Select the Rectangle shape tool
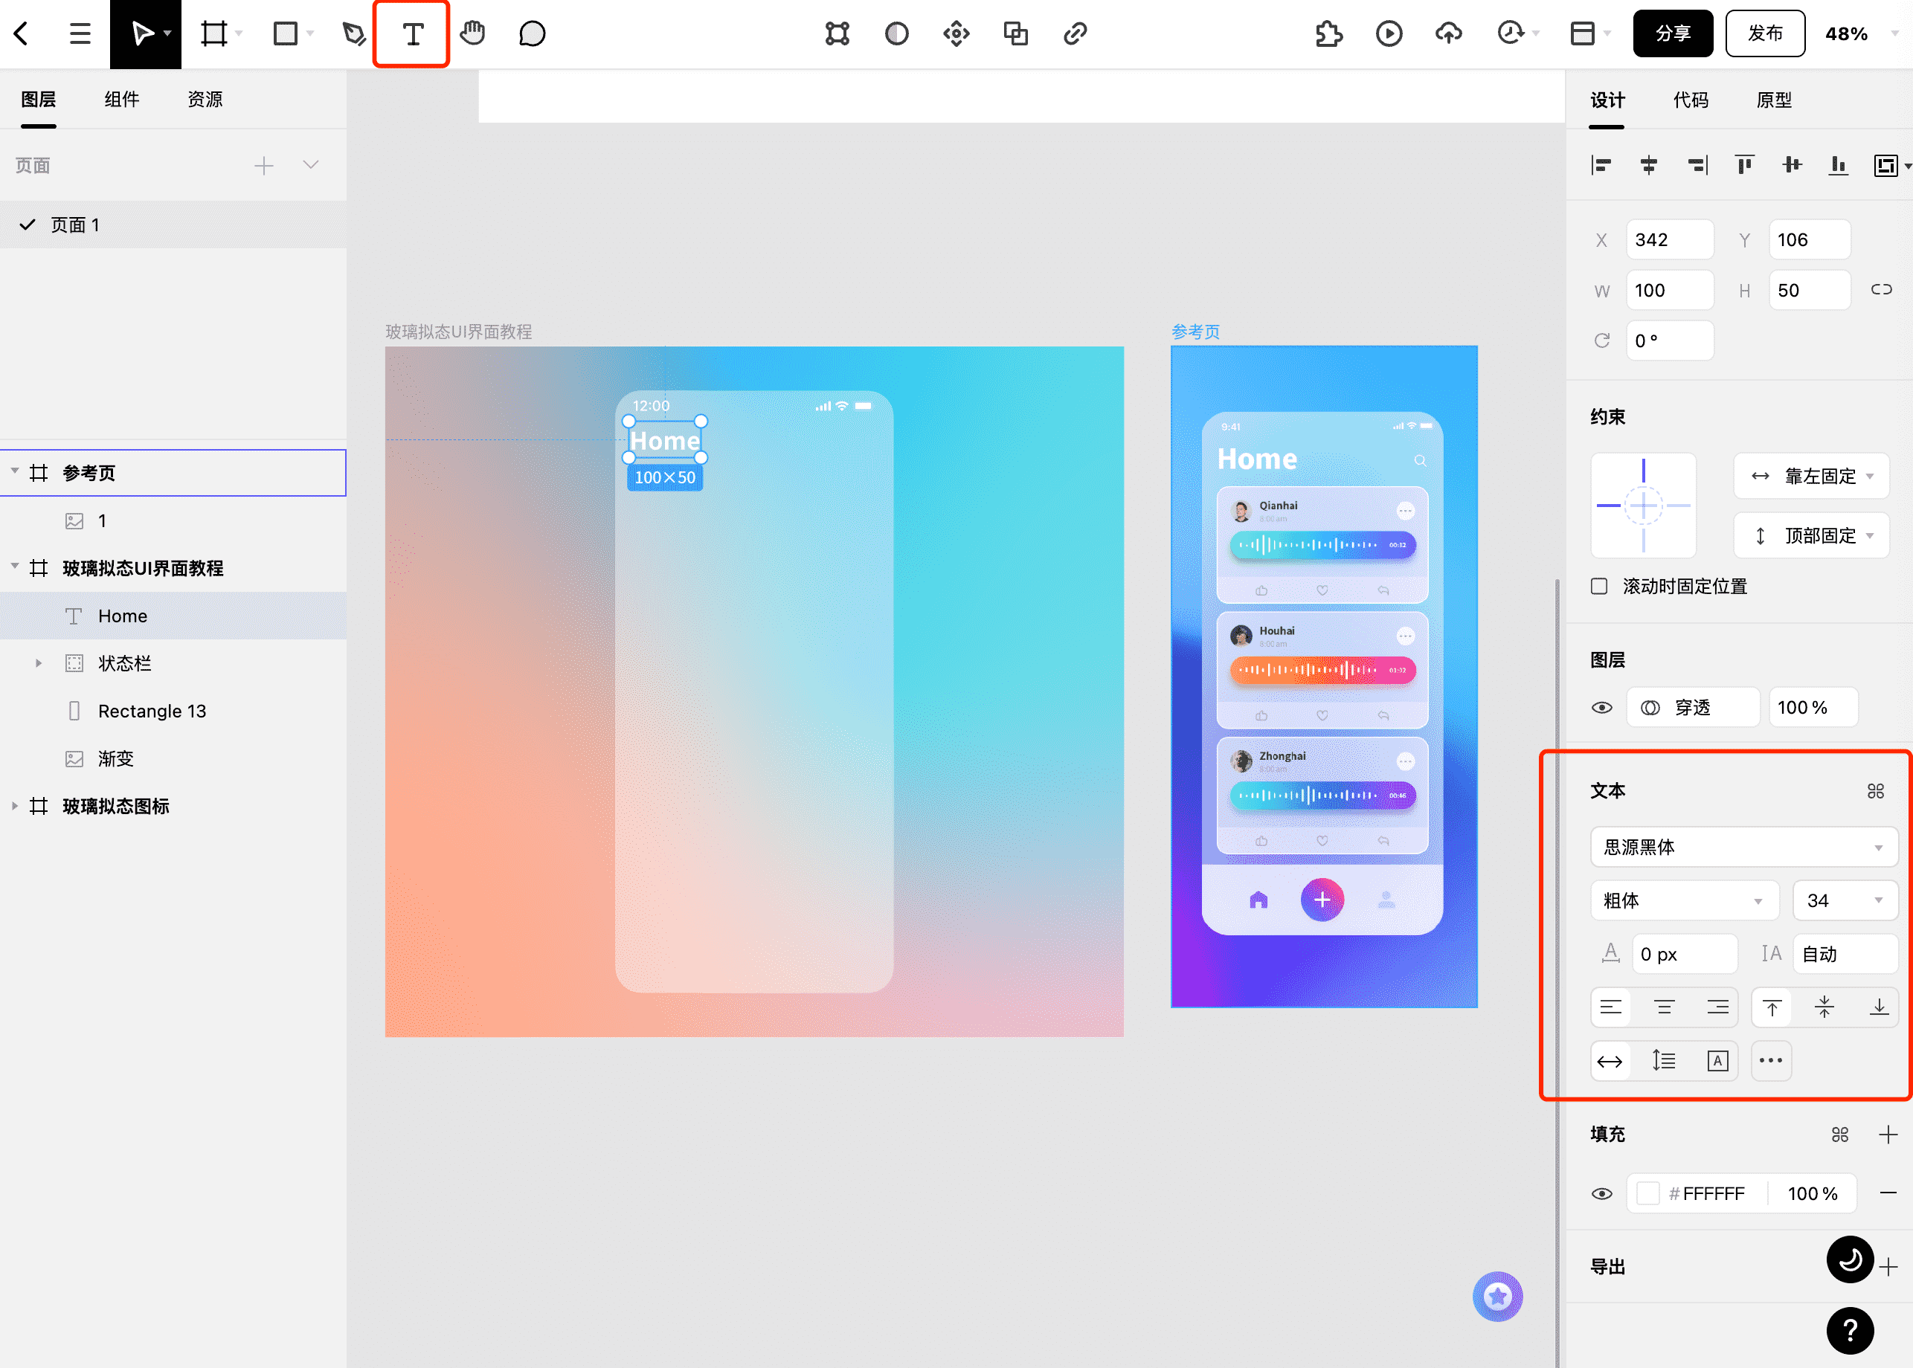The image size is (1913, 1368). coord(286,33)
